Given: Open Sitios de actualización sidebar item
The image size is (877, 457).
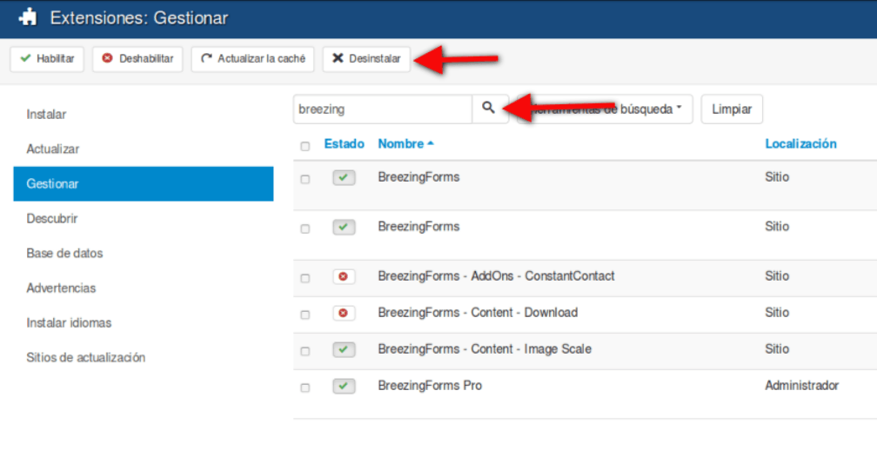Looking at the screenshot, I should pos(85,358).
